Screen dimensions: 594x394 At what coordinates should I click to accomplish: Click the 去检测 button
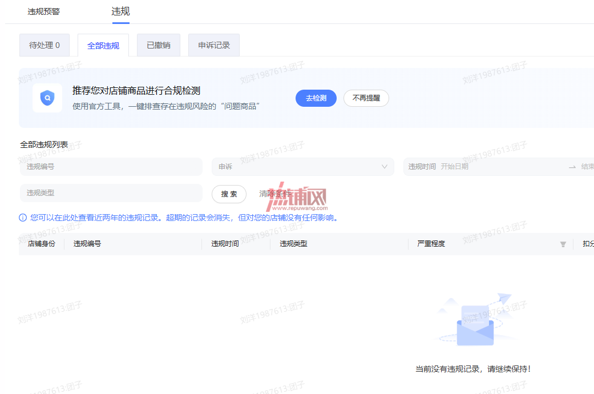pos(316,98)
